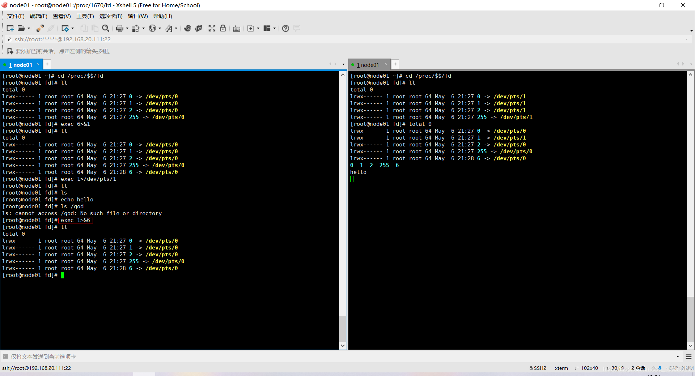Click the SSH2 status bar indicator
The height and width of the screenshot is (376, 695).
(538, 368)
